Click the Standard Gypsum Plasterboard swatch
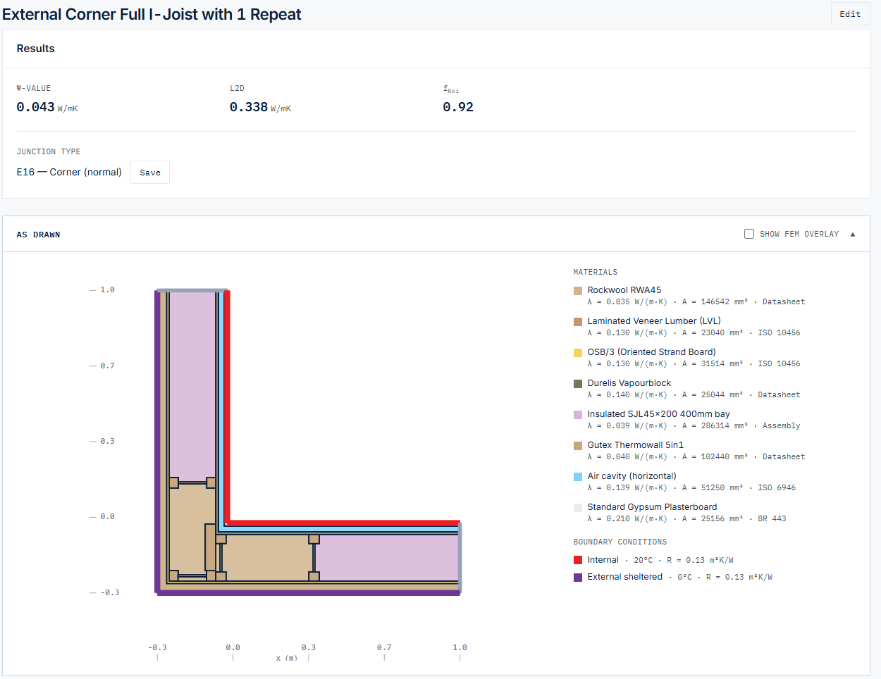Viewport: 881px width, 679px height. (x=578, y=508)
